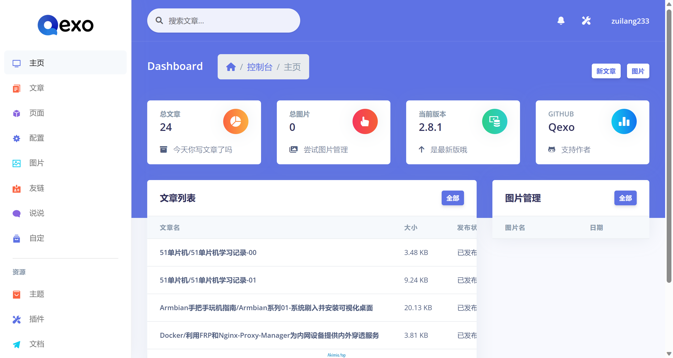
Task: Open 文档 under 资源
Action: pos(65,344)
